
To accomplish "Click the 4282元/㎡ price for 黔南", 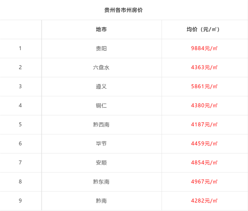I will pos(204,201).
